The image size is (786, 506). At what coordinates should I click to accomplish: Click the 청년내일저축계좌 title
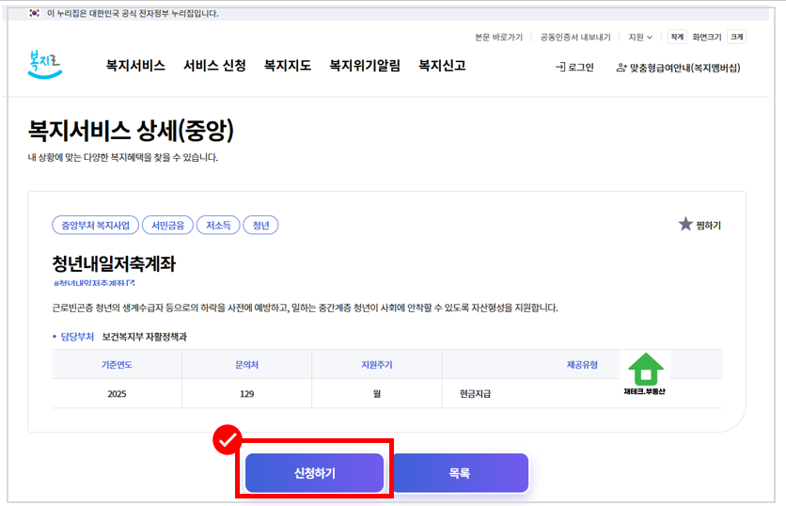[x=114, y=263]
